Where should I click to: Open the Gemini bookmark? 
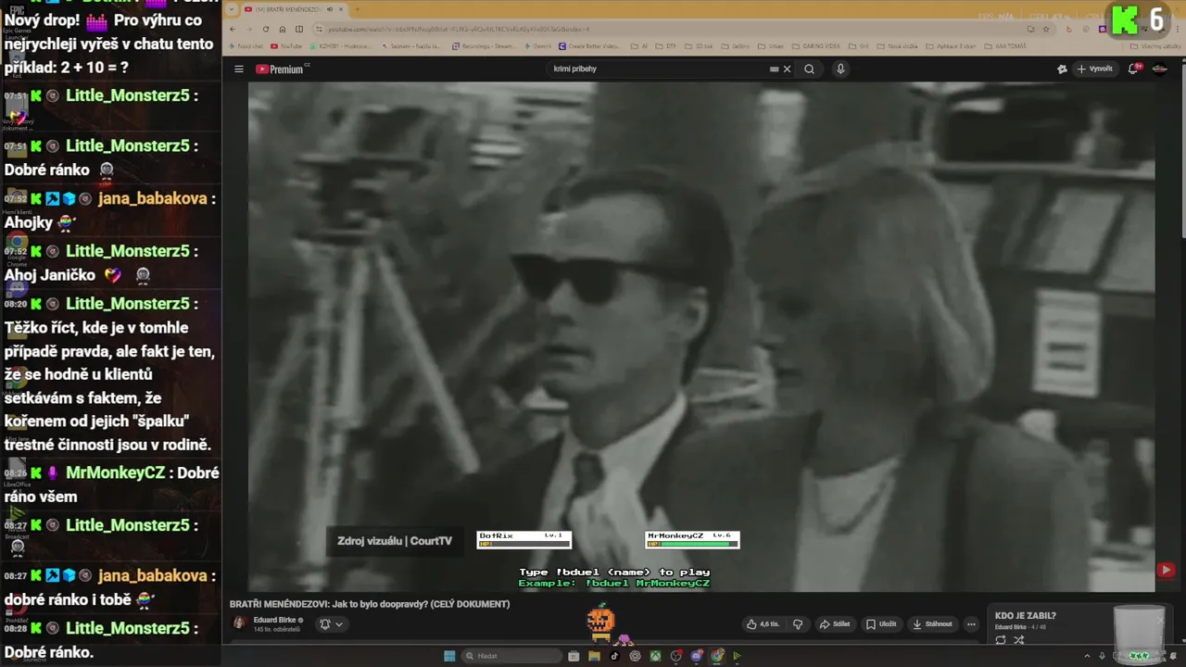coord(539,45)
